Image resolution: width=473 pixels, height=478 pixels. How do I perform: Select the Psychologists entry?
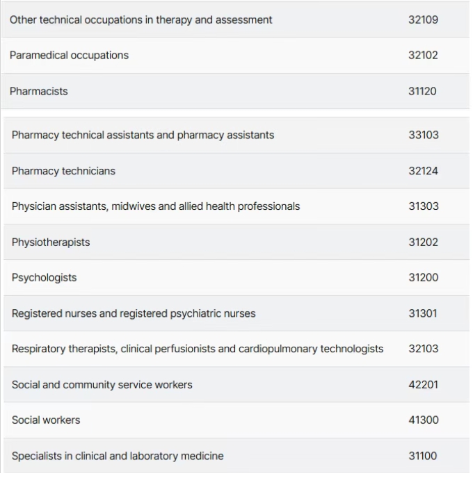pyautogui.click(x=45, y=278)
